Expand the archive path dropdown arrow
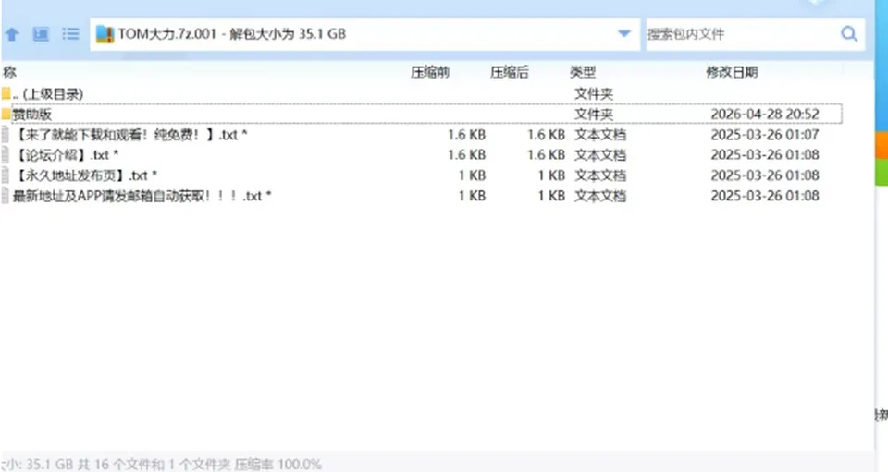This screenshot has height=472, width=888. coord(624,34)
